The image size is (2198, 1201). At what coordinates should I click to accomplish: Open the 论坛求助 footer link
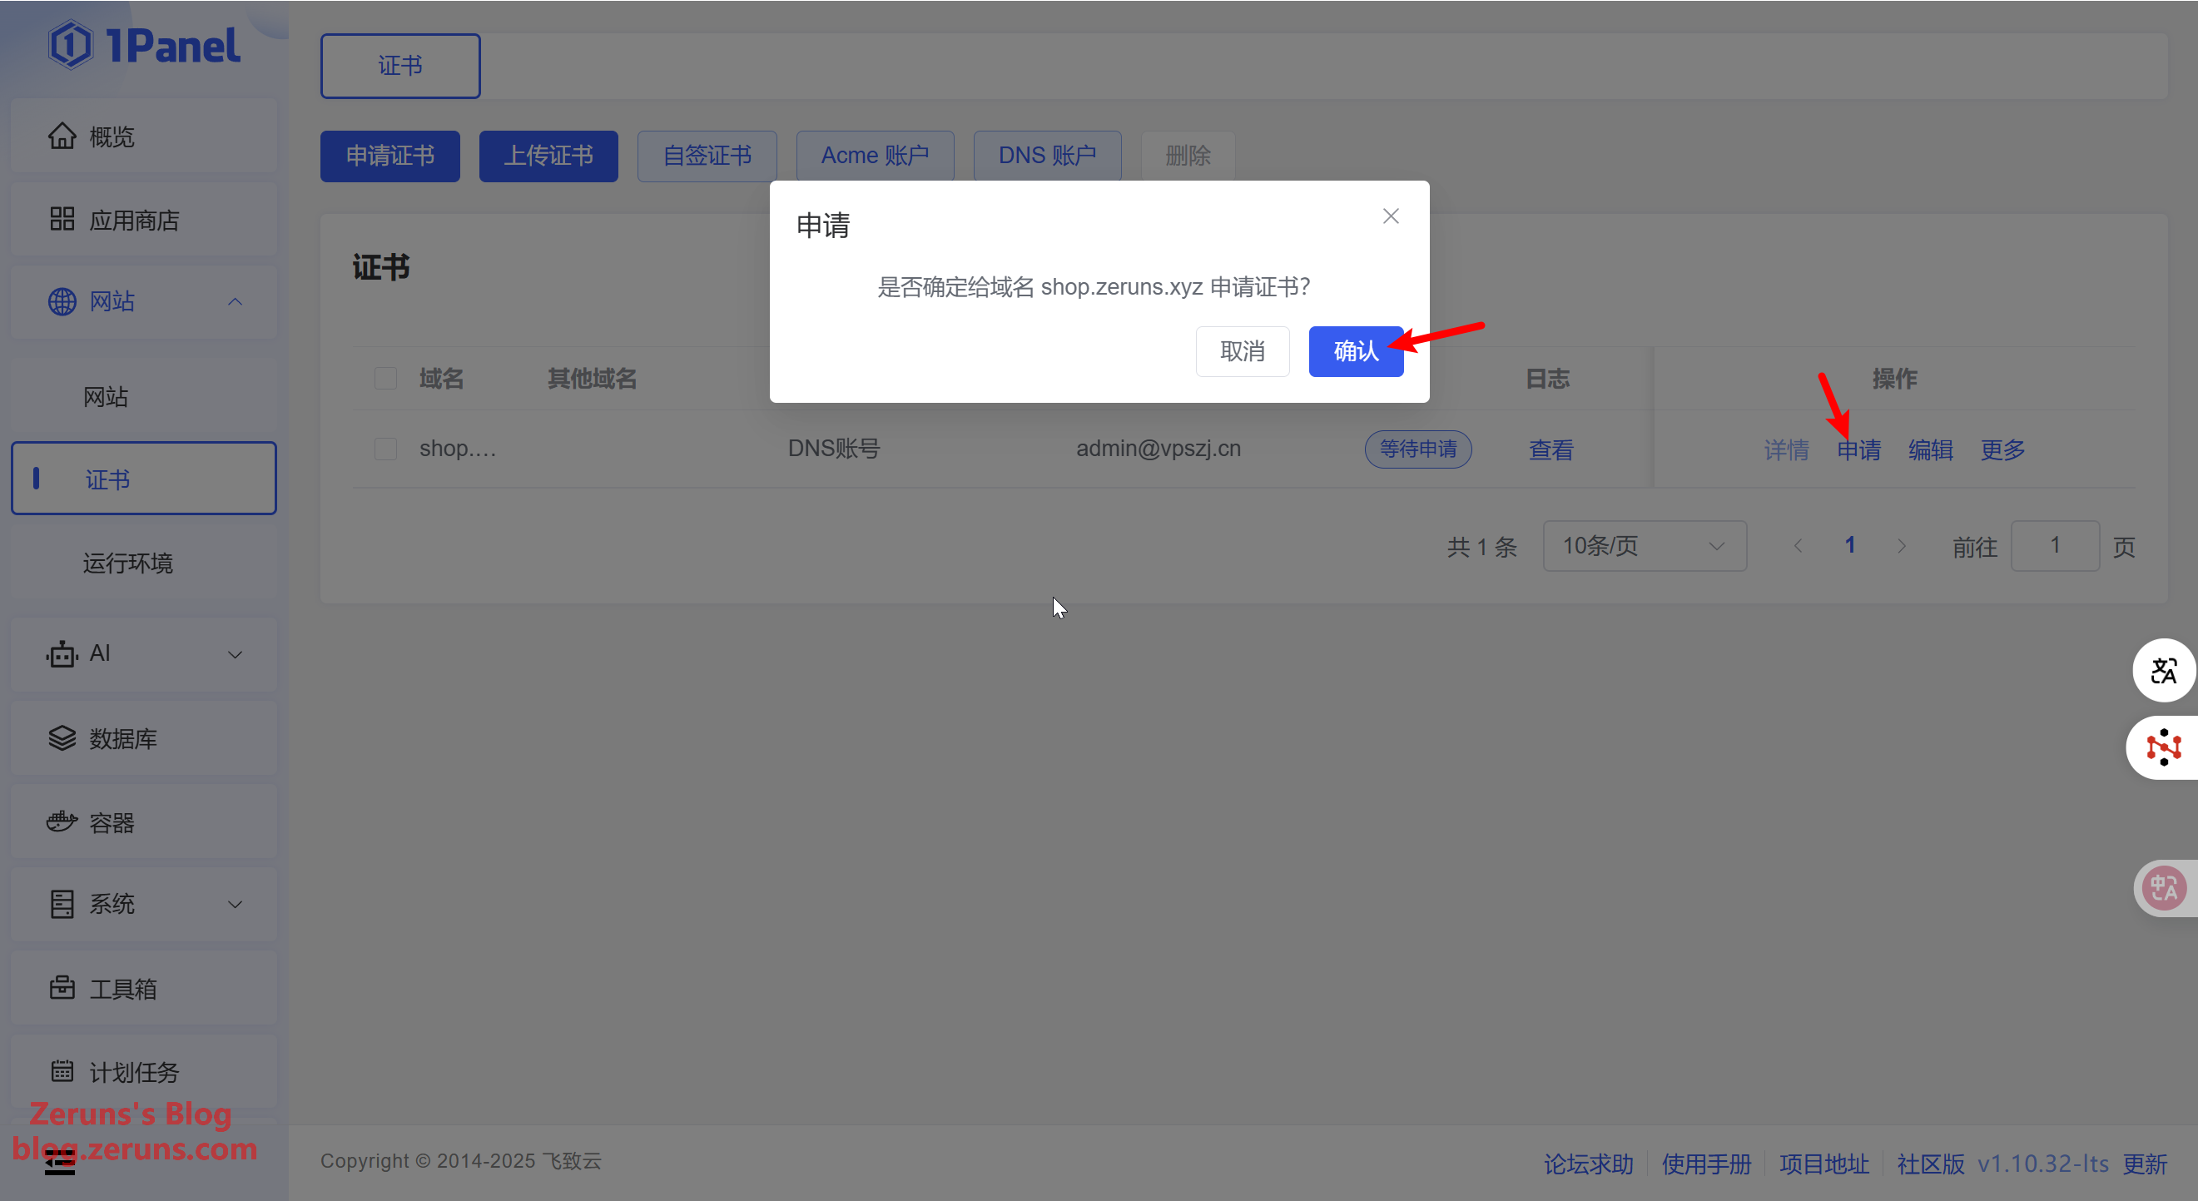[x=1588, y=1163]
